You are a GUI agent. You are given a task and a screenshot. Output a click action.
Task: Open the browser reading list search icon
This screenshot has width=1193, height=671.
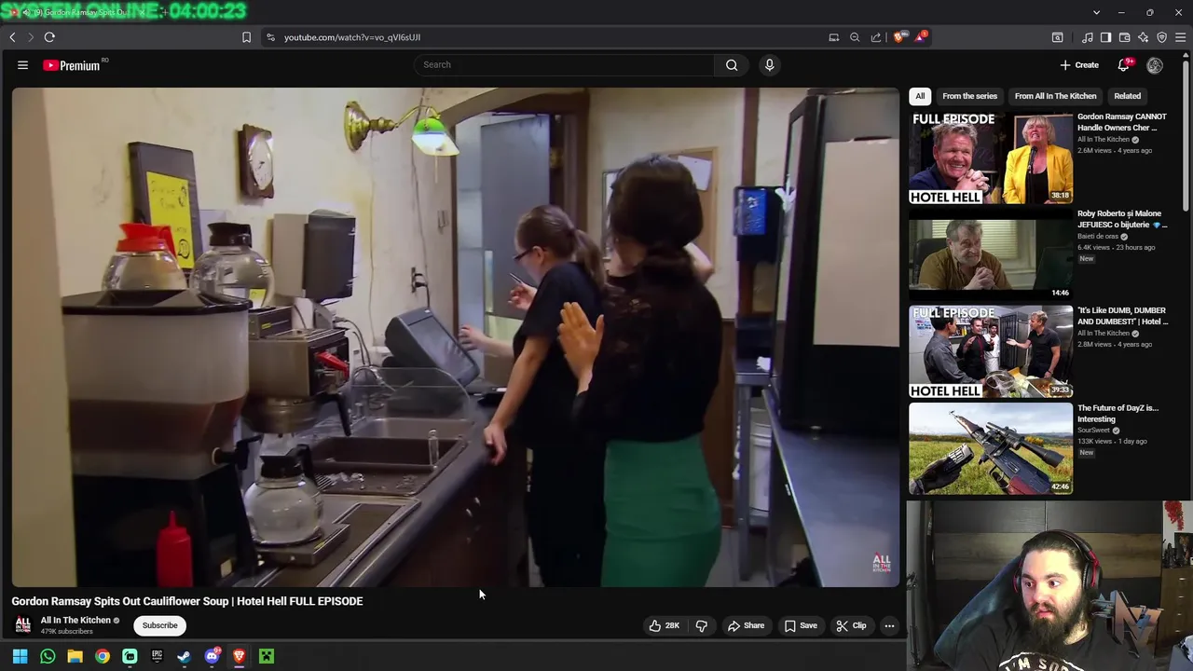click(1057, 37)
